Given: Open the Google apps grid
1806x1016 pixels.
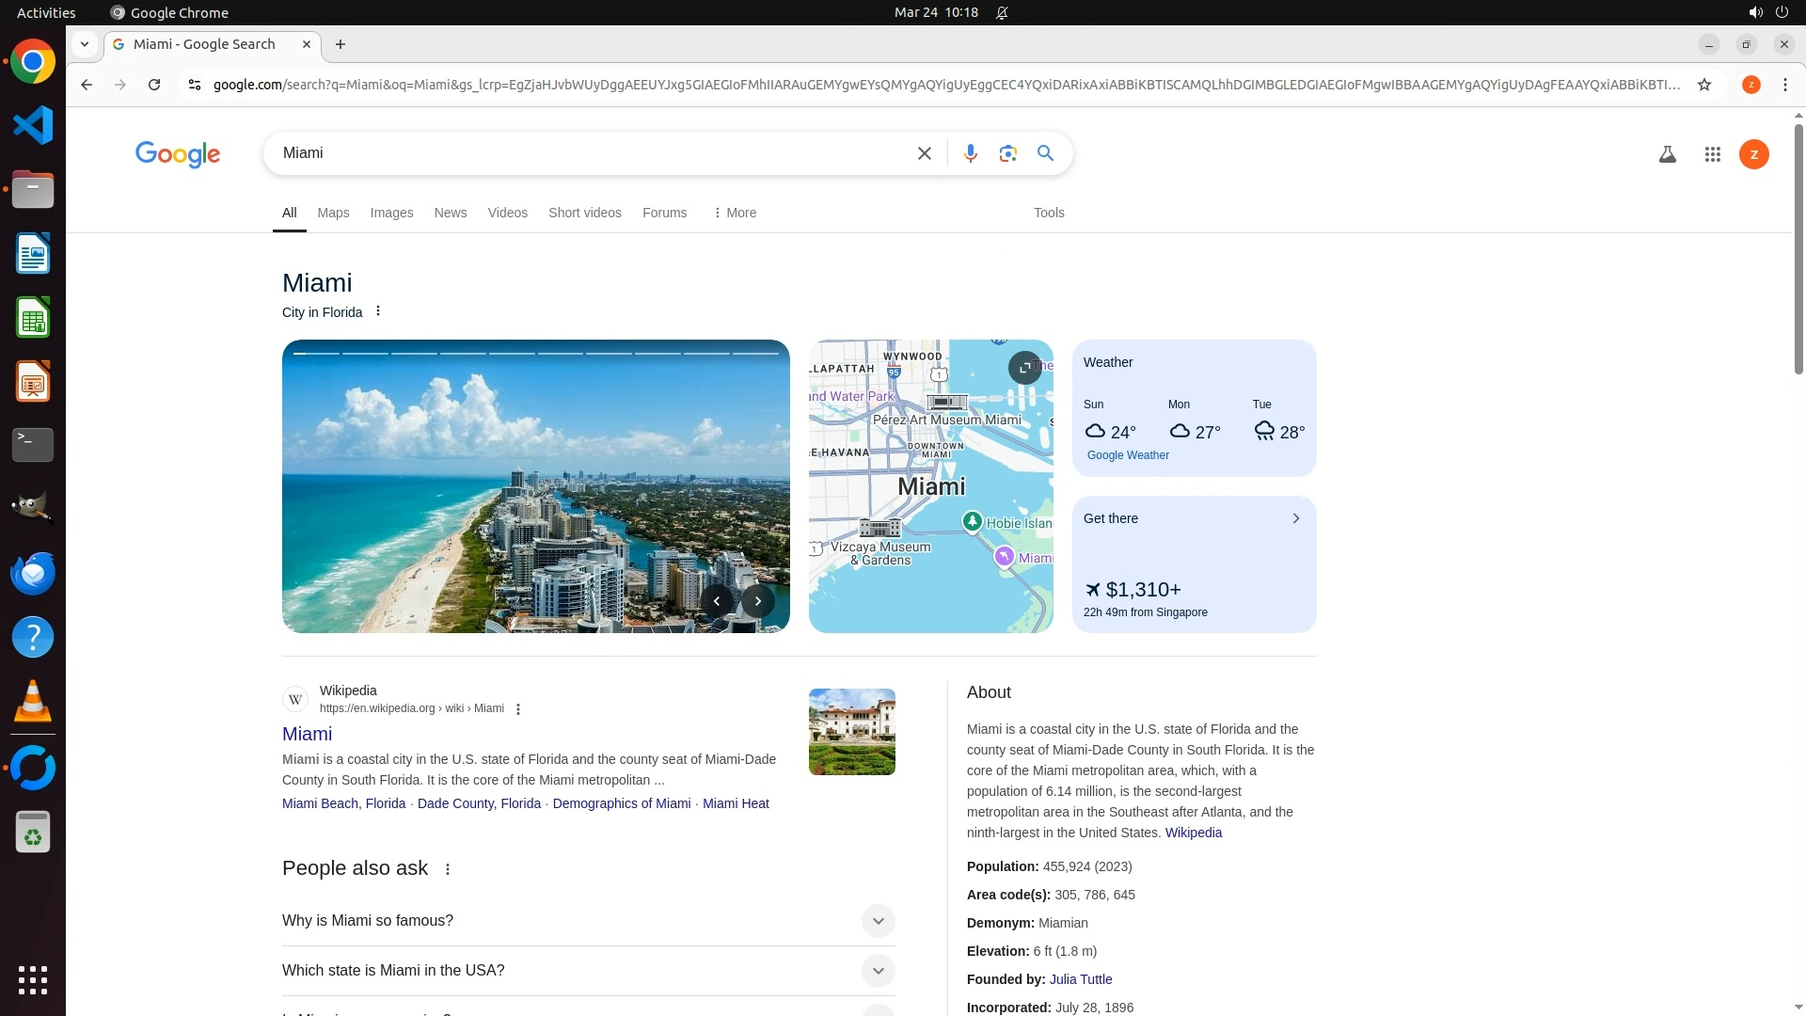Looking at the screenshot, I should click(1712, 154).
